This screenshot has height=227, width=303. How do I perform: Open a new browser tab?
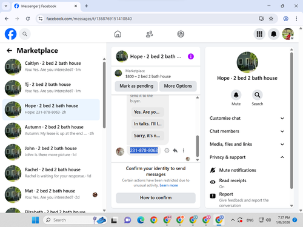tap(86, 6)
